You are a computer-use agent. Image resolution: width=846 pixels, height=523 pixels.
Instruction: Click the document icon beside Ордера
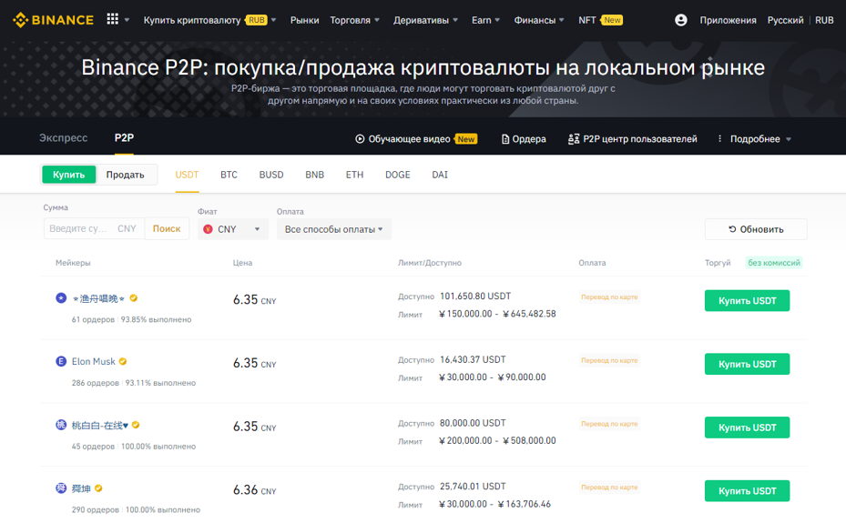[505, 139]
